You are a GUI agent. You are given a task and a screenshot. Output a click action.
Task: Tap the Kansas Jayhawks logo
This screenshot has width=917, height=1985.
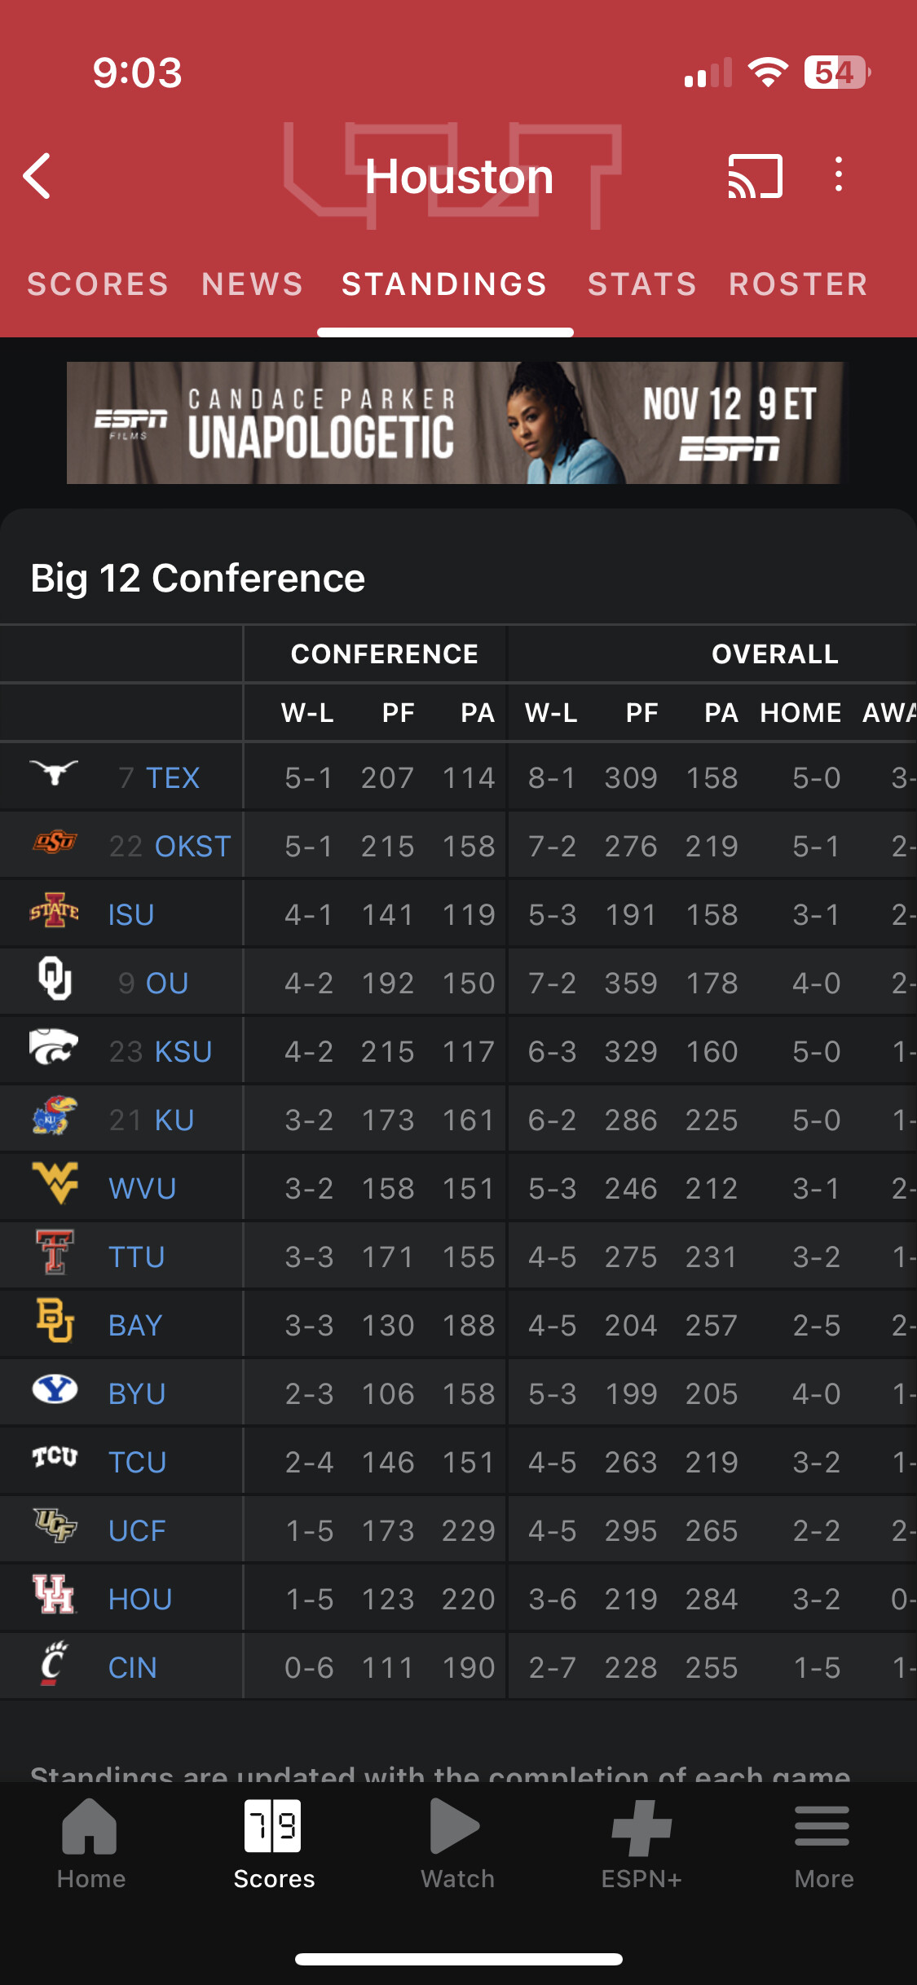click(54, 1116)
